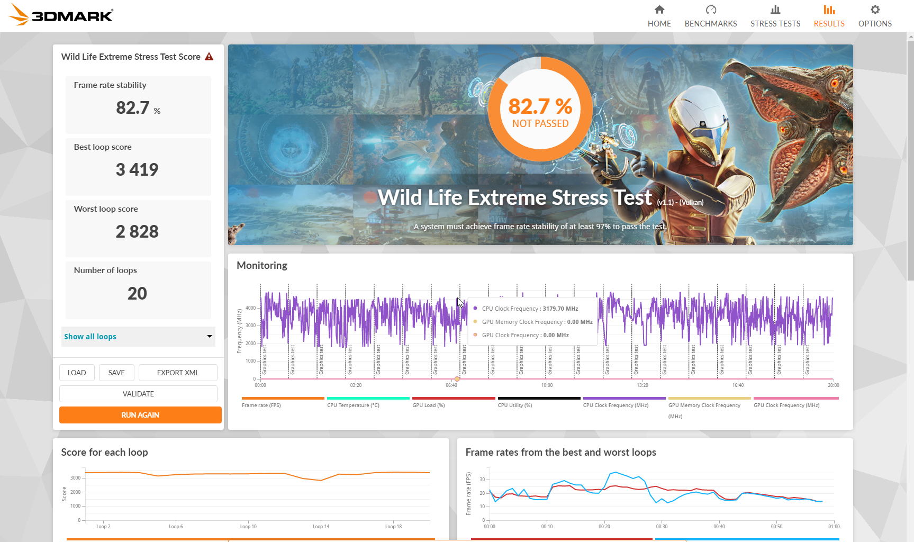The height and width of the screenshot is (542, 914).
Task: Go to STRESS TESTS tab label
Action: coord(775,24)
